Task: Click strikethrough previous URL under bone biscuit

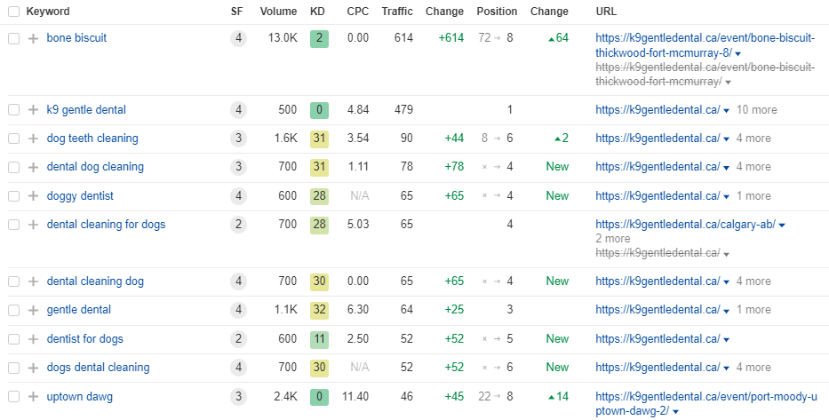Action: pos(705,75)
